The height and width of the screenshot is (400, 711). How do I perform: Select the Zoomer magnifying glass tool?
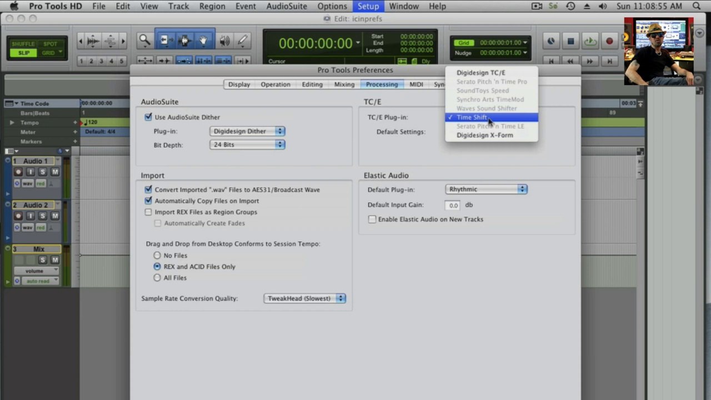pyautogui.click(x=144, y=40)
